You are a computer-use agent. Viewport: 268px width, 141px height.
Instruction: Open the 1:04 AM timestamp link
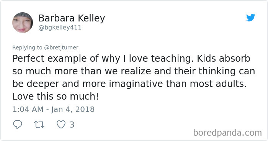(28, 109)
